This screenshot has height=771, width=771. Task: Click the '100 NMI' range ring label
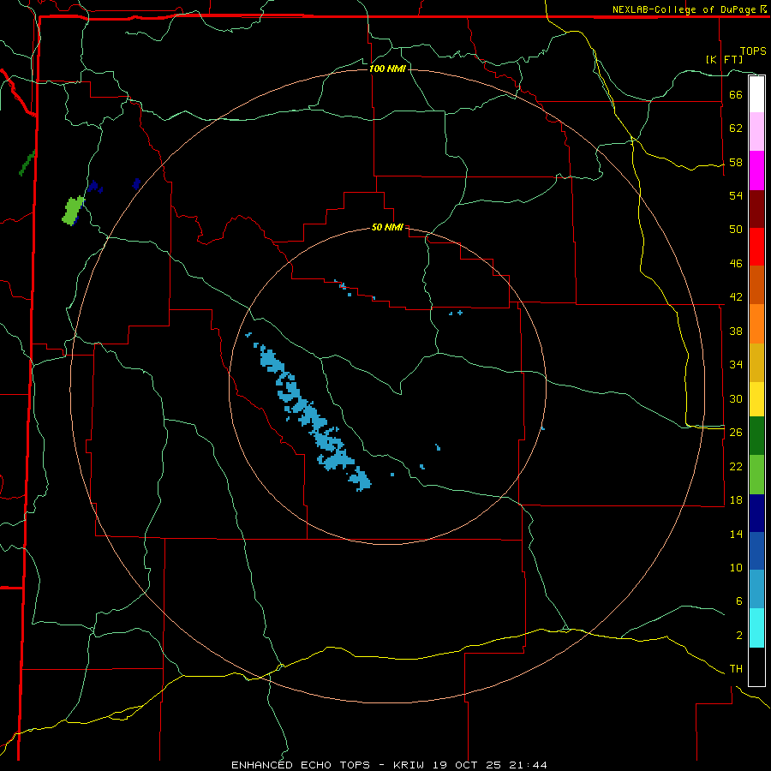[x=387, y=69]
